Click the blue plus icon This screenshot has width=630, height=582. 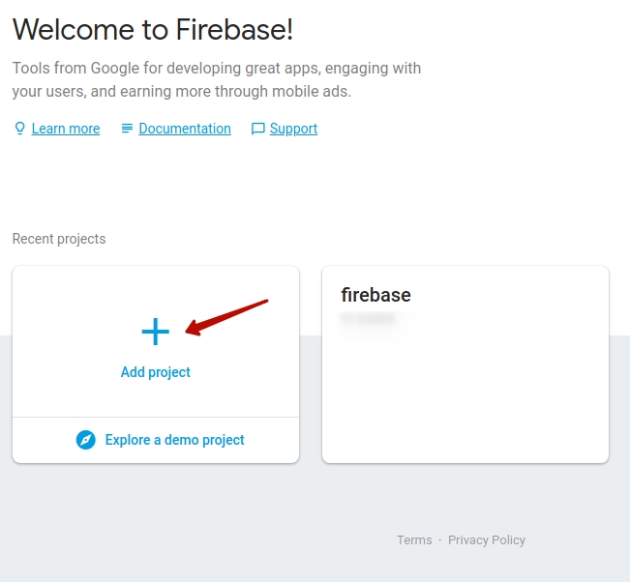coord(156,332)
